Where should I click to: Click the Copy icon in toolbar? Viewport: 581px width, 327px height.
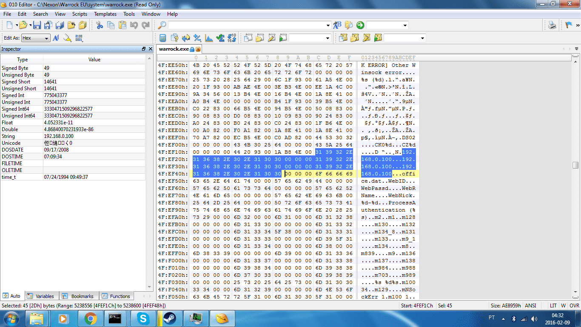[111, 25]
